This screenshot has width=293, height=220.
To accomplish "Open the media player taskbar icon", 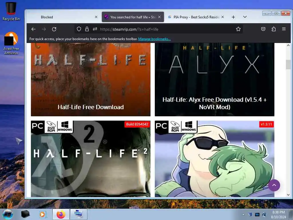I will coord(42,214).
